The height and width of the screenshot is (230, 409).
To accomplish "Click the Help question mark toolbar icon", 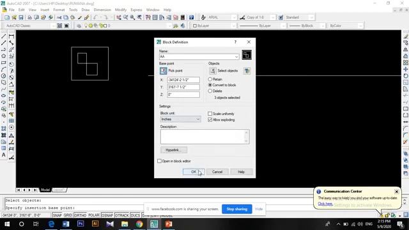I will 191,17.
